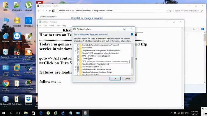Click the Windows Features list scrollbar thumb
Screen dimensions: 207x116
pyautogui.click(x=132, y=63)
